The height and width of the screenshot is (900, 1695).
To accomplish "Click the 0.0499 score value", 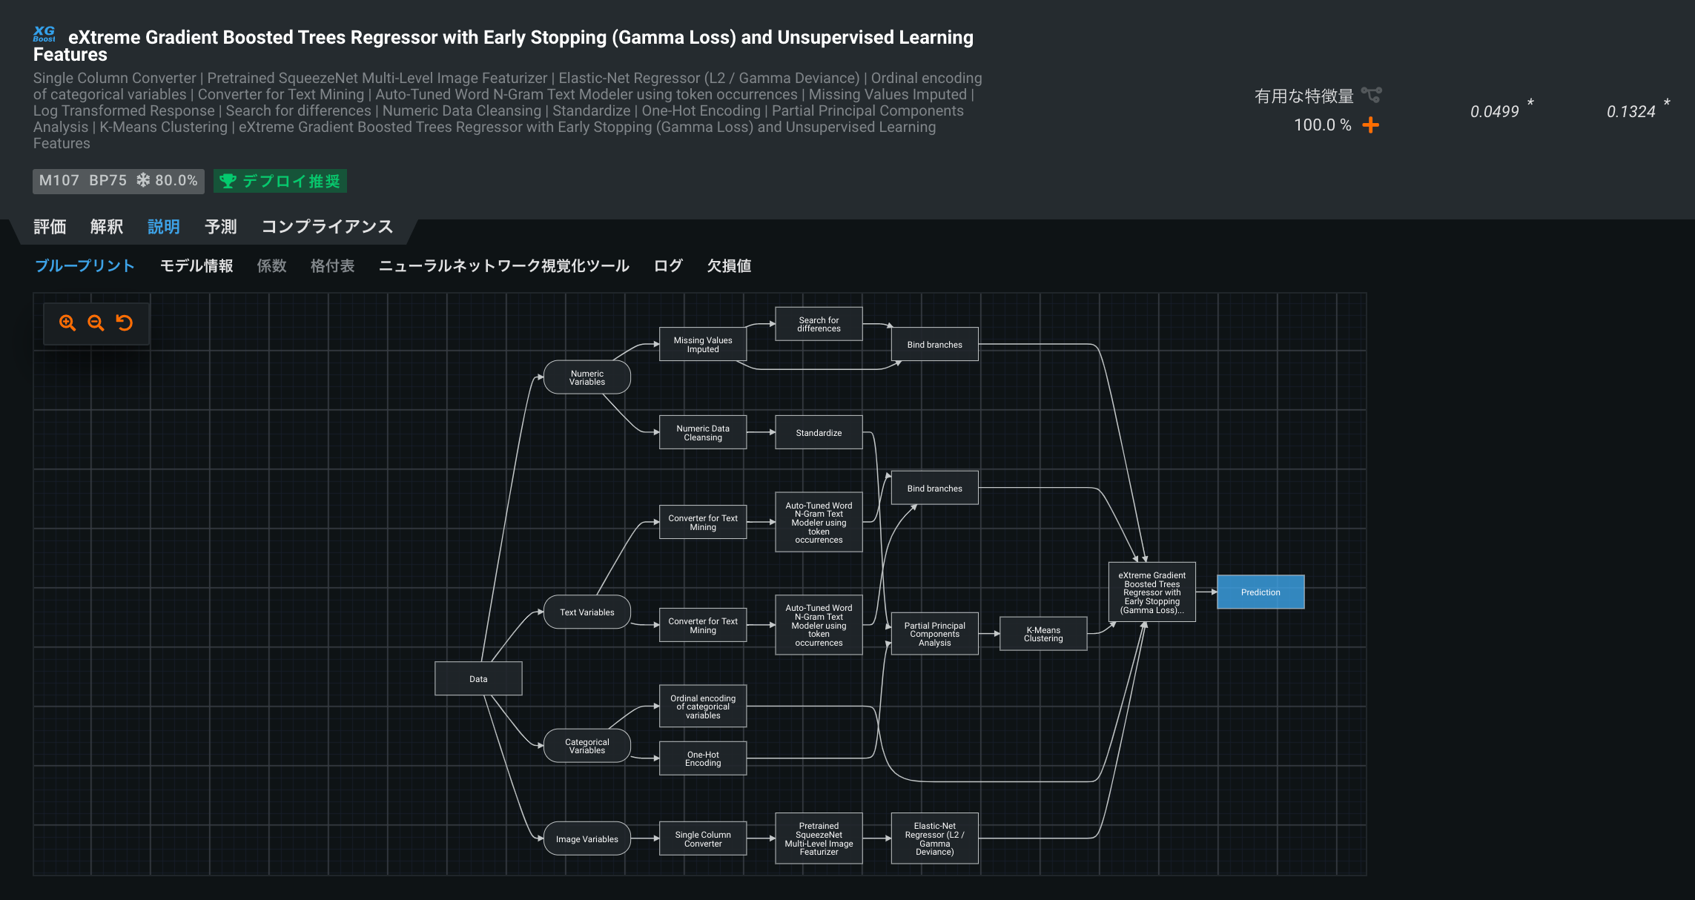I will point(1494,111).
